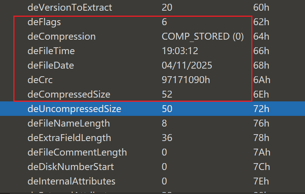Click the COMP_STORED (0) value cell
Screen dimensions: 305x194
click(x=202, y=37)
